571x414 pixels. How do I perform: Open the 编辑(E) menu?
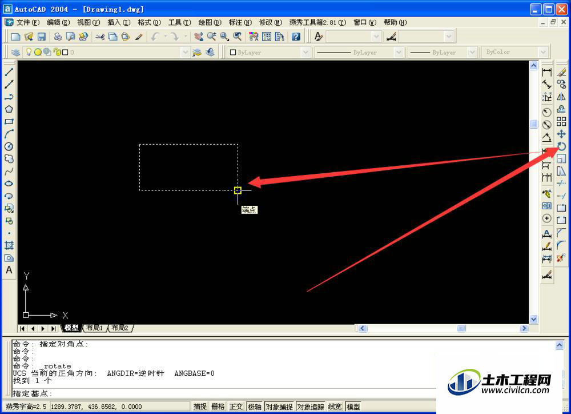pos(58,22)
